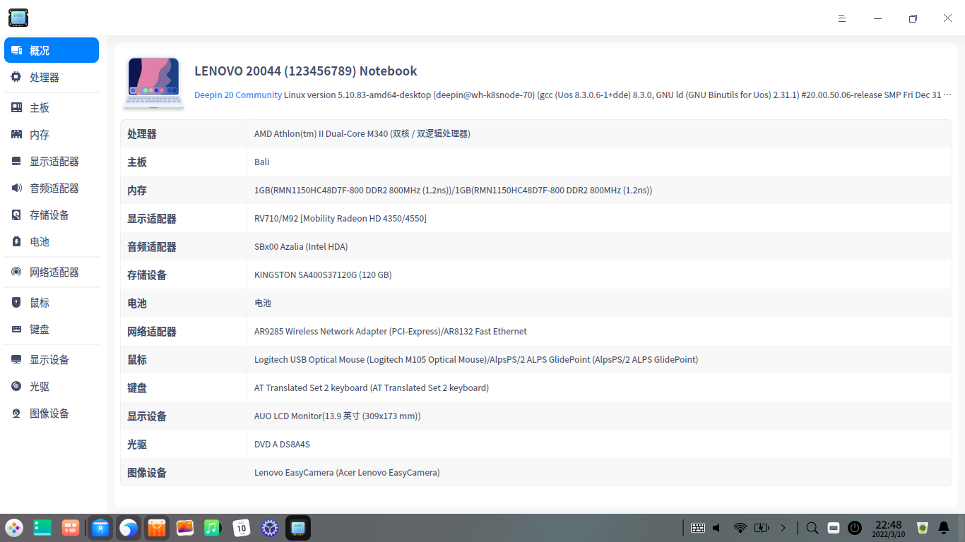Open the calendar app from the taskbar
This screenshot has height=542, width=965.
(242, 528)
